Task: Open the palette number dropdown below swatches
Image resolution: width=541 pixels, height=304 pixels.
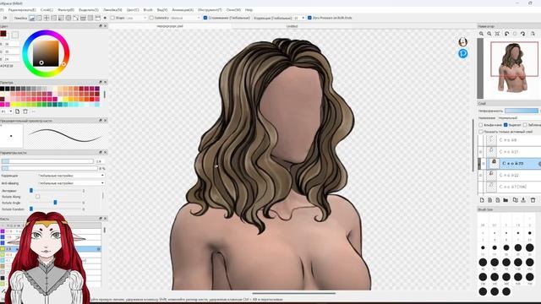Action: tap(7, 111)
